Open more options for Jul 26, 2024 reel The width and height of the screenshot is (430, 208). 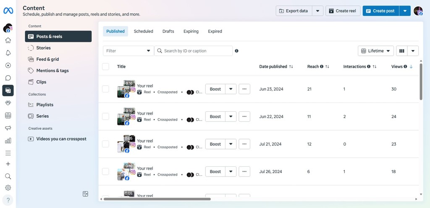[244, 171]
